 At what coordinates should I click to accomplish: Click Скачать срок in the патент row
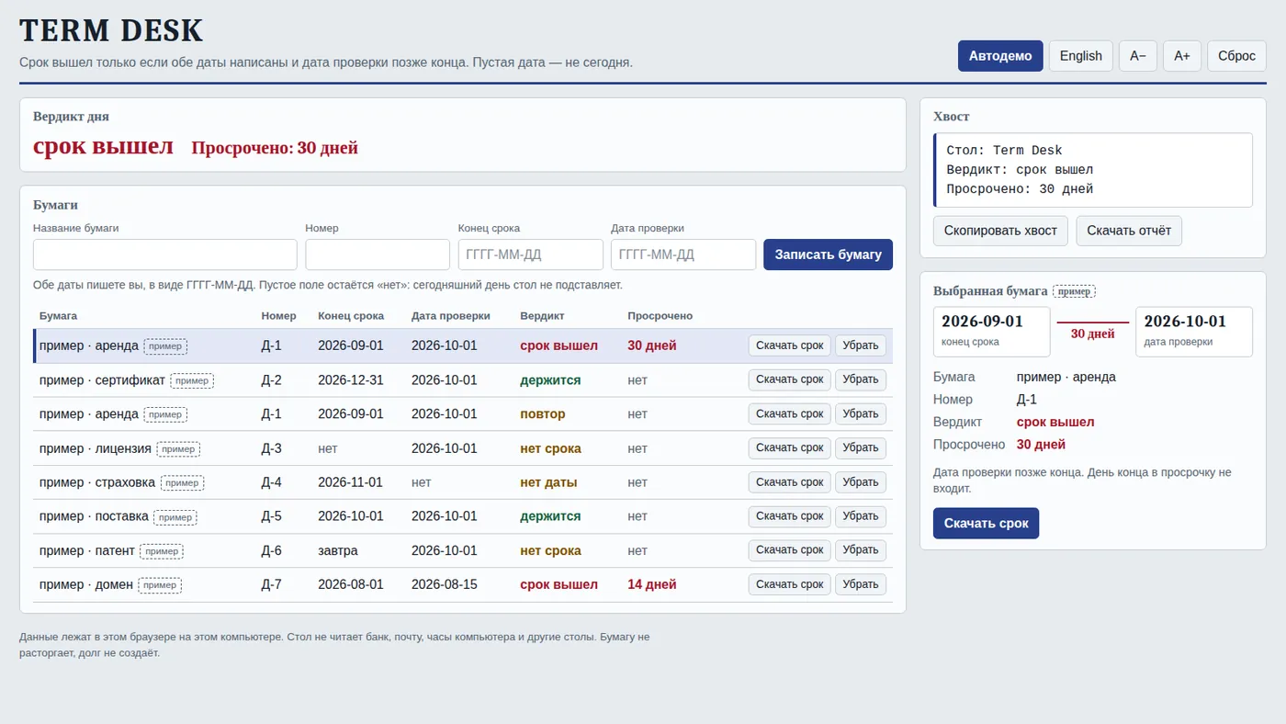click(x=790, y=550)
